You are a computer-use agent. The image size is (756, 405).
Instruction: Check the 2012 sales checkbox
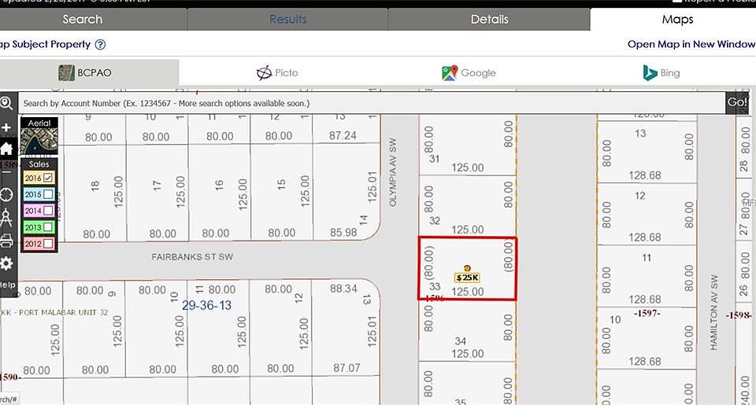pos(48,244)
